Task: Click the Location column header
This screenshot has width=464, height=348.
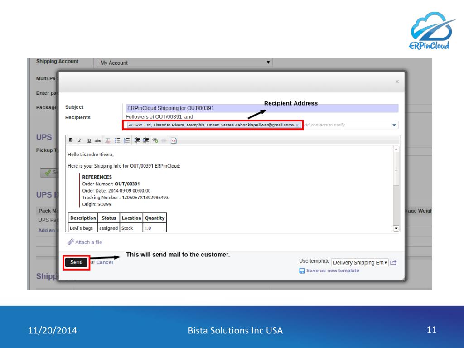Action: click(131, 218)
